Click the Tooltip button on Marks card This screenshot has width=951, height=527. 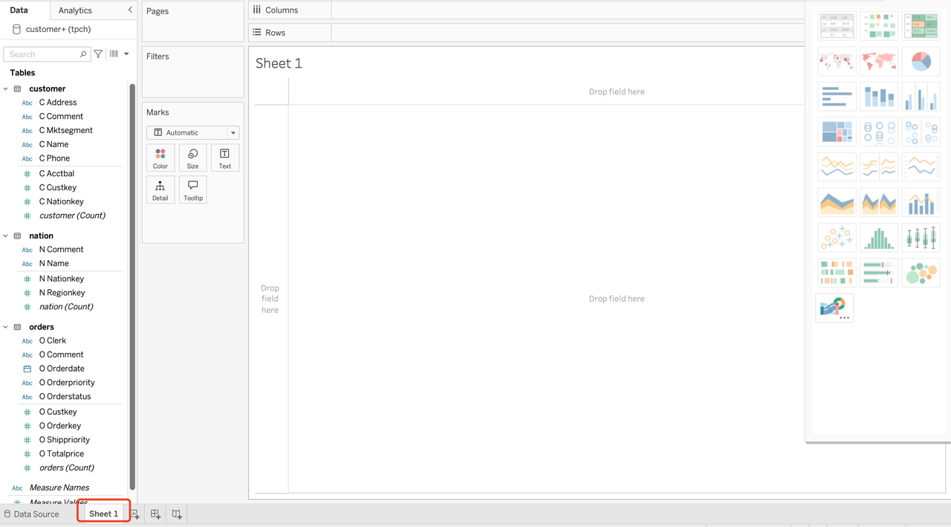click(x=192, y=190)
